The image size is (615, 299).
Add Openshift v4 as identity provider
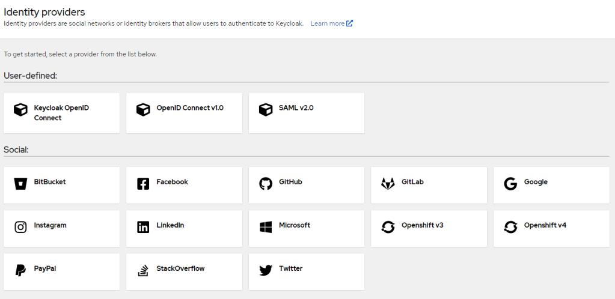pyautogui.click(x=551, y=228)
